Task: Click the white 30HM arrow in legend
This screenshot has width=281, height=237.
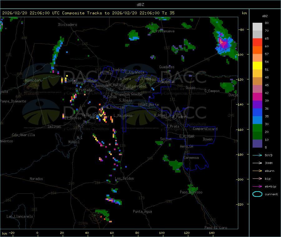Action: 257,163
